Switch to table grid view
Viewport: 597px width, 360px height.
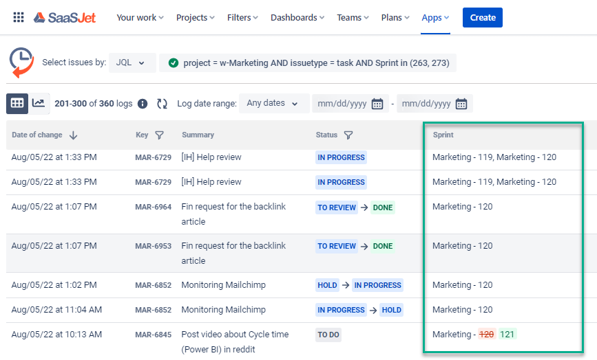[x=17, y=103]
